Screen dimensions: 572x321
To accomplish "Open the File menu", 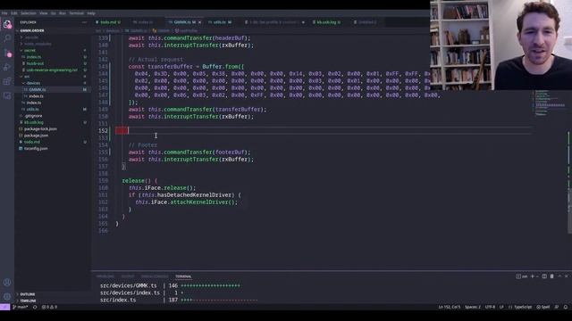I will click(x=4, y=13).
